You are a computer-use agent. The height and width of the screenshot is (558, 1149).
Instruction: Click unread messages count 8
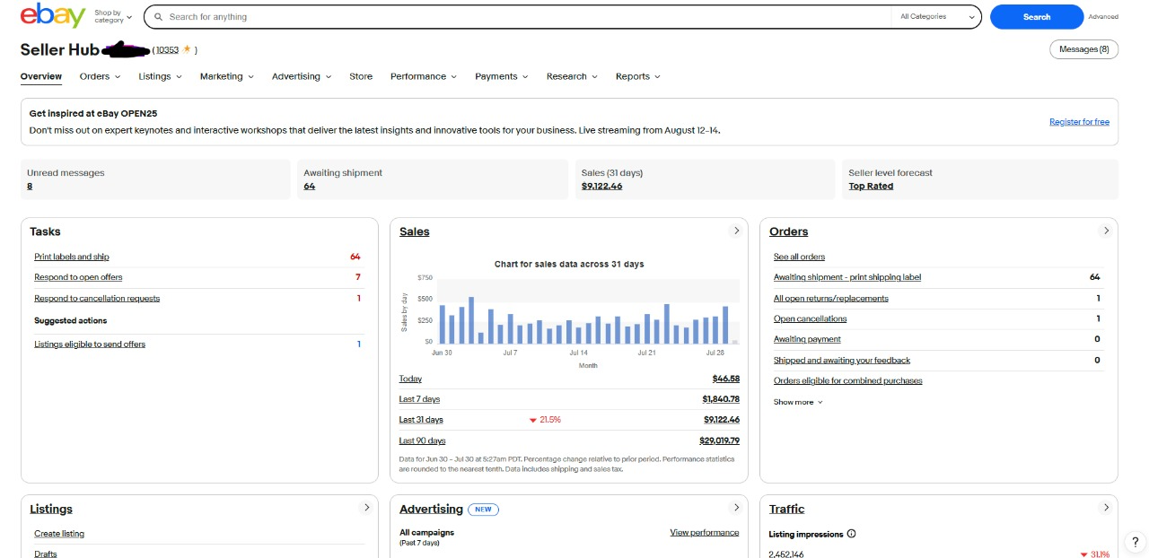click(30, 187)
